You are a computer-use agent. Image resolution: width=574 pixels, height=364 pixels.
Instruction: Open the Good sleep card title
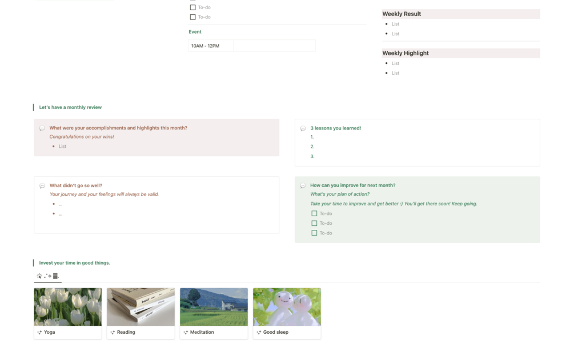(276, 332)
